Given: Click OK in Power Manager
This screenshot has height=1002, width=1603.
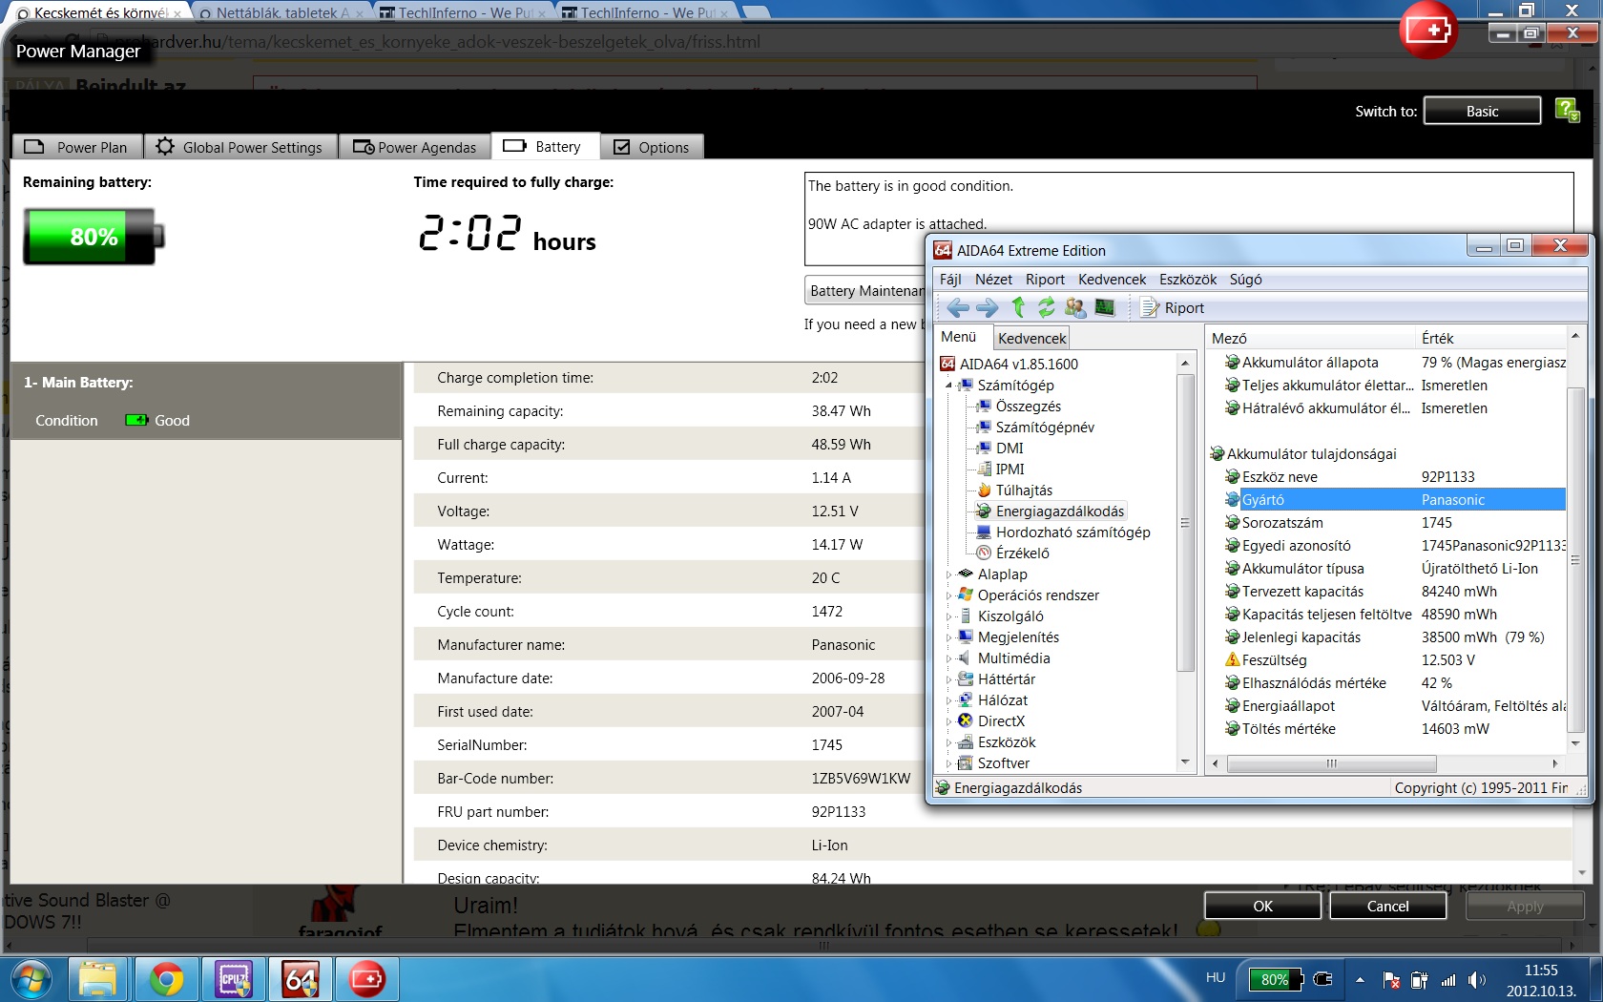Looking at the screenshot, I should 1262,906.
